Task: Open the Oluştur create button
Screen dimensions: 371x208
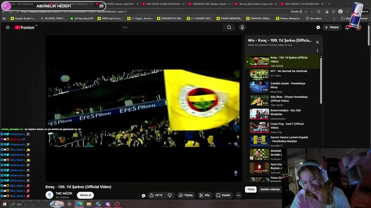Action: [332, 27]
